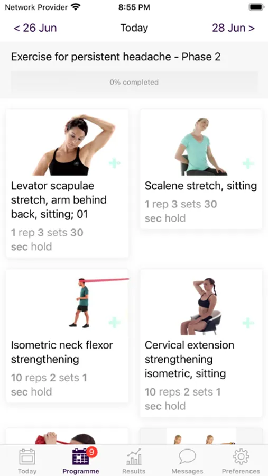Tap plus icon on Cervical extension card

pos(248,323)
